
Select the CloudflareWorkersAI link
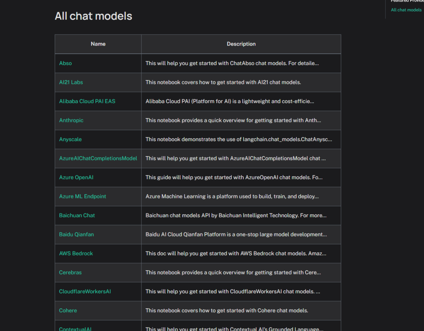[85, 291]
